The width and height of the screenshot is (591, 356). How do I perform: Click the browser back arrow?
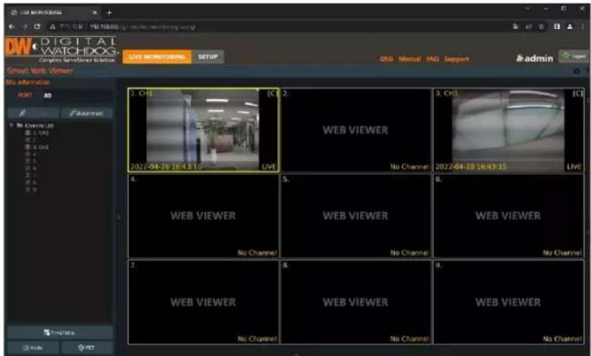click(12, 27)
